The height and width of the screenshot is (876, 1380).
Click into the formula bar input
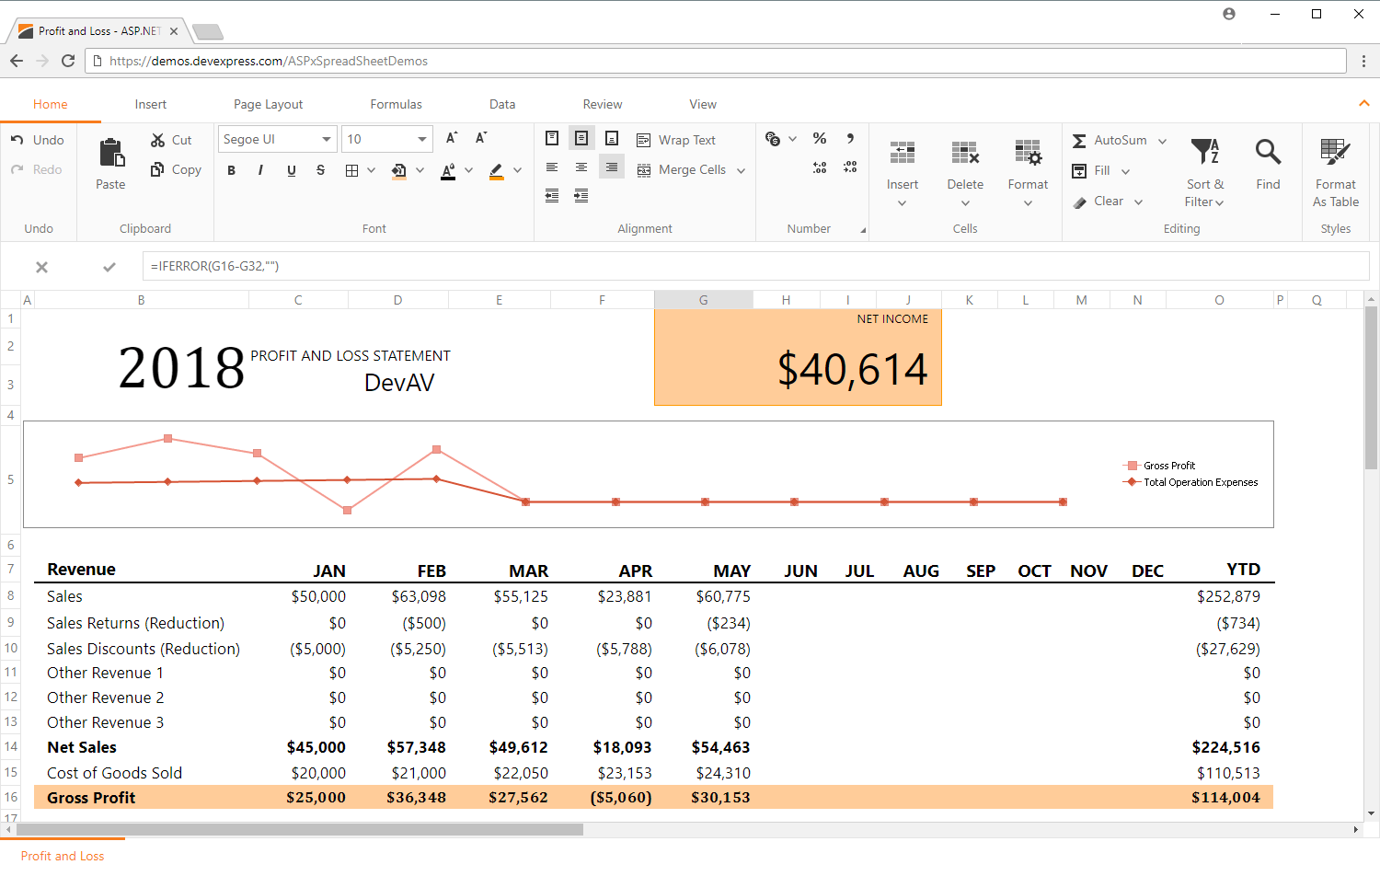754,266
